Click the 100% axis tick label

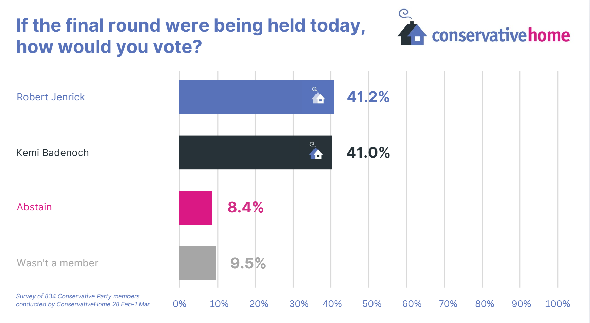coord(557,304)
